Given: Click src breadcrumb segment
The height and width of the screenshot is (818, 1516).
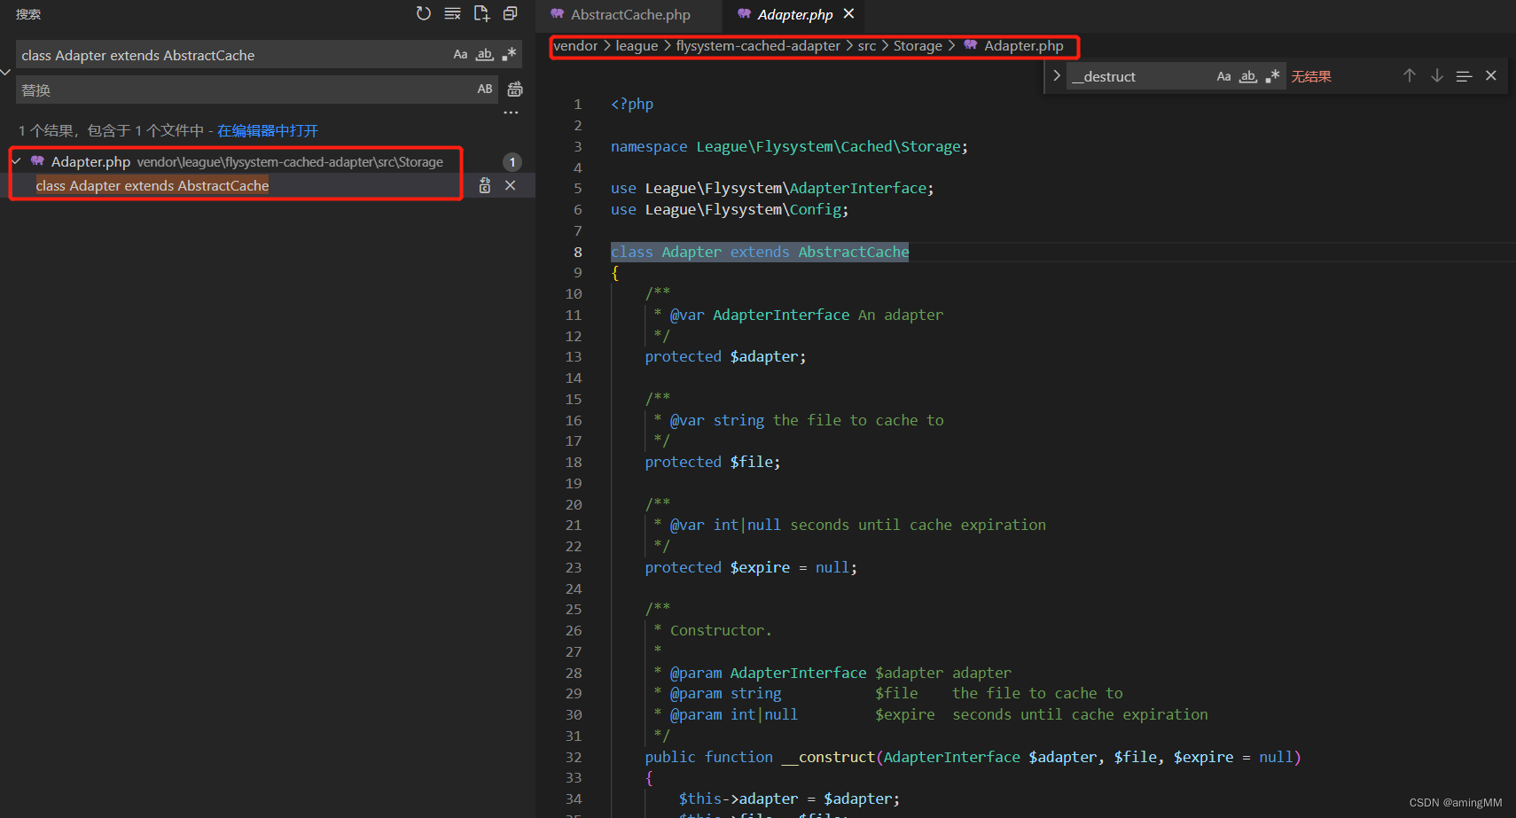Looking at the screenshot, I should pyautogui.click(x=867, y=46).
